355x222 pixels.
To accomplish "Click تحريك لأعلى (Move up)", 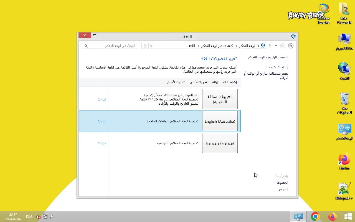I will tap(198, 82).
